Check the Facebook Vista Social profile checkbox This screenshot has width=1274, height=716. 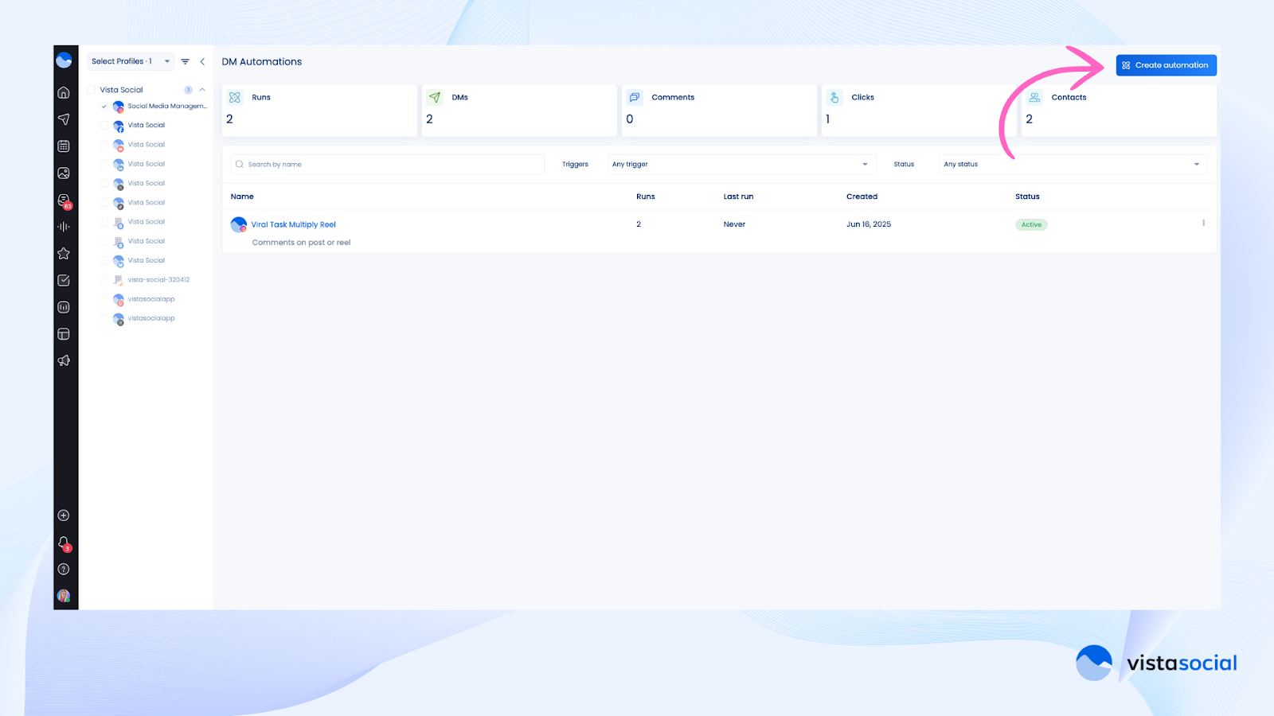[x=104, y=125]
